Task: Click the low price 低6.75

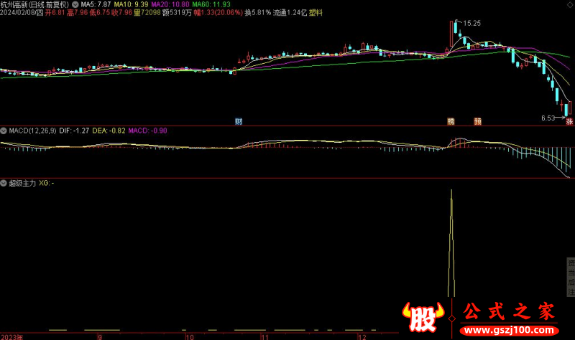Action: 100,13
